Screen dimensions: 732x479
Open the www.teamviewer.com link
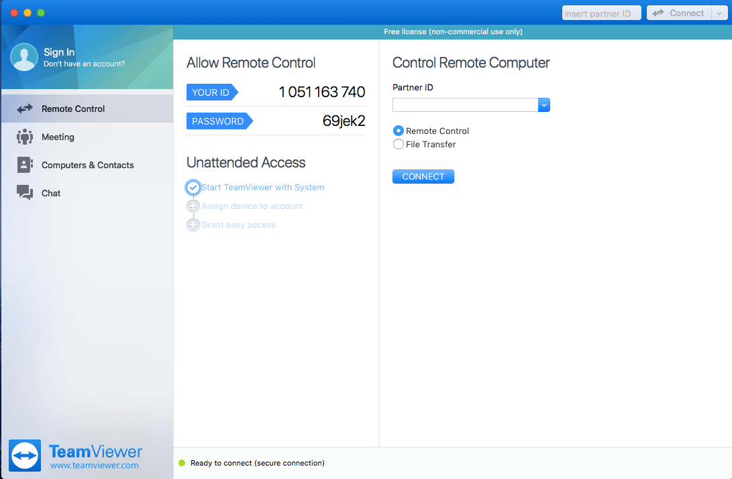(95, 466)
